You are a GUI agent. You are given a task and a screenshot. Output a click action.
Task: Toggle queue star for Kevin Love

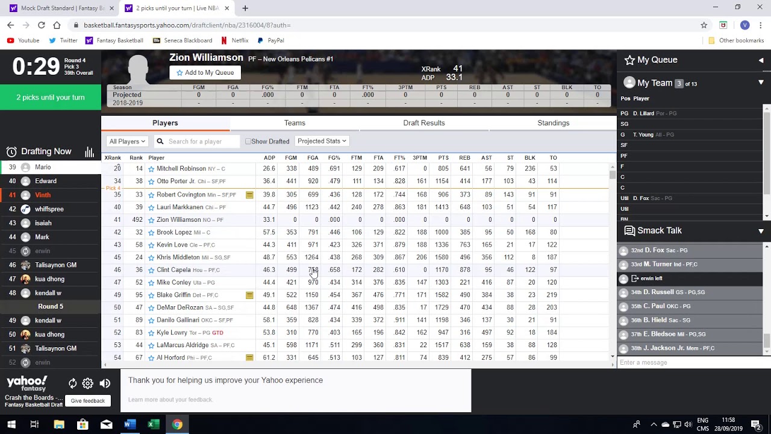[151, 245]
